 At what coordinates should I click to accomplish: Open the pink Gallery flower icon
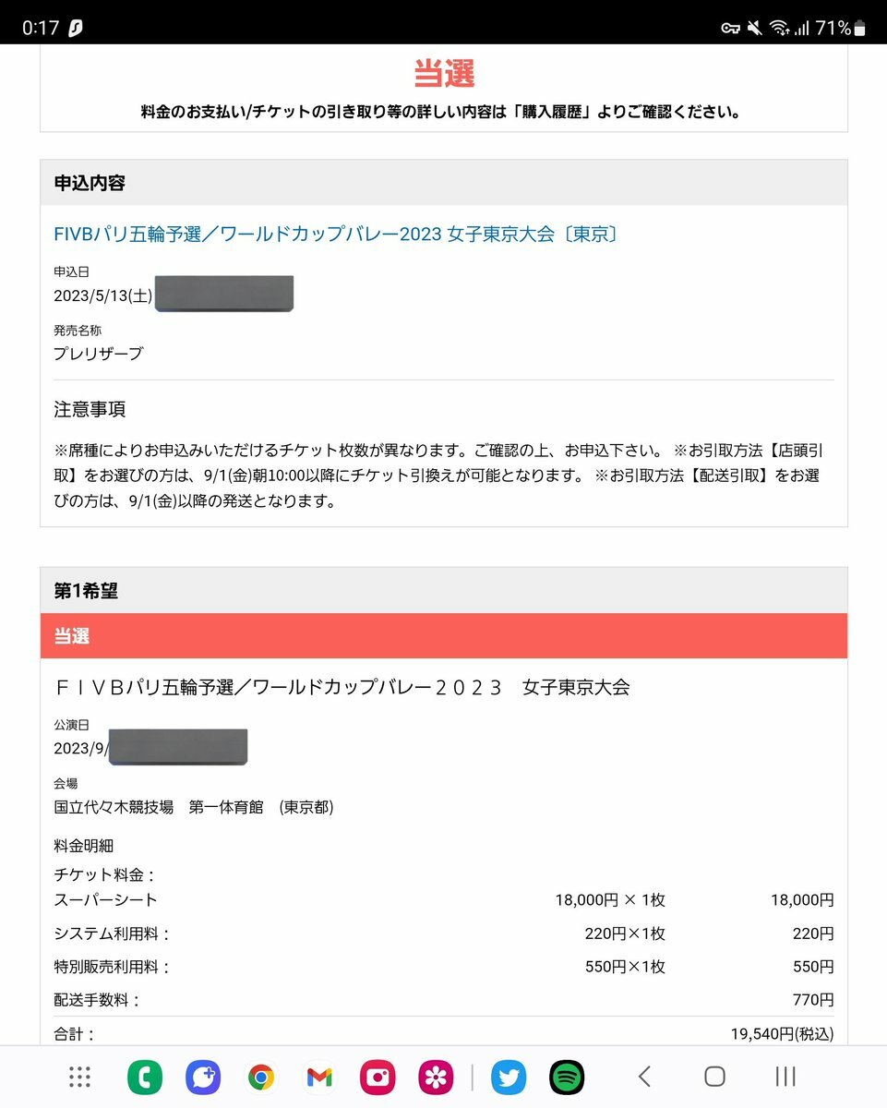pyautogui.click(x=436, y=1077)
